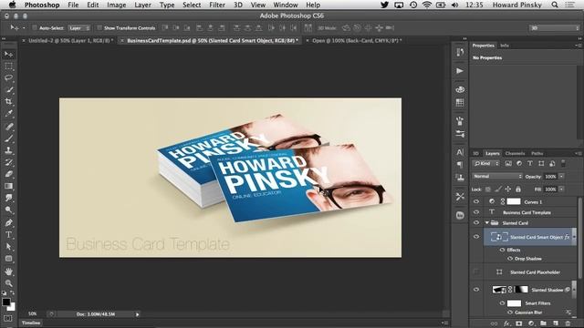Open the Layer menu
The width and height of the screenshot is (584, 328).
142,5
